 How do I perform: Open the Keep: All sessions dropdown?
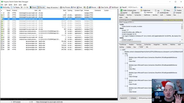click(x=53, y=7)
